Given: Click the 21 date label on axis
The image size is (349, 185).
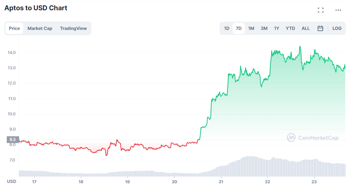Looking at the screenshot, I should click(x=221, y=181).
